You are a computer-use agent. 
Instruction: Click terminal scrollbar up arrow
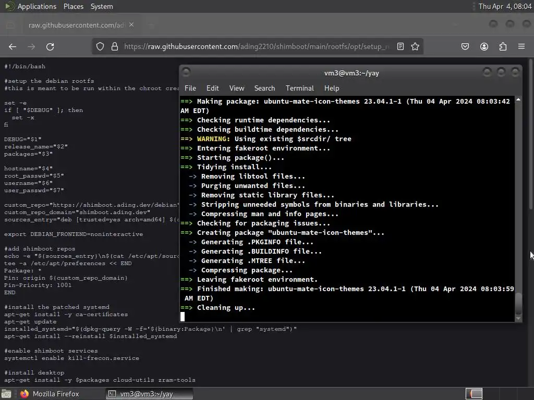click(518, 99)
